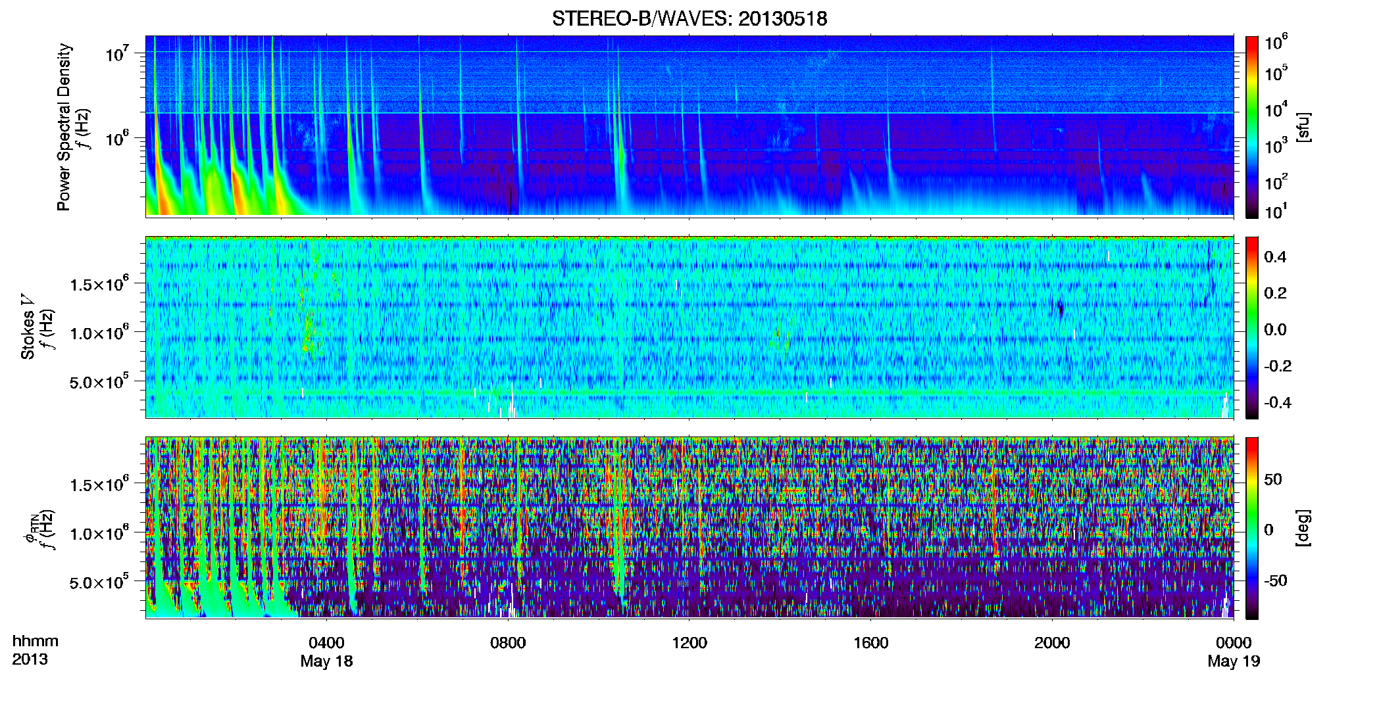This screenshot has width=1379, height=710.
Task: Click the [deg] color bar unit label
Action: pos(1303,528)
